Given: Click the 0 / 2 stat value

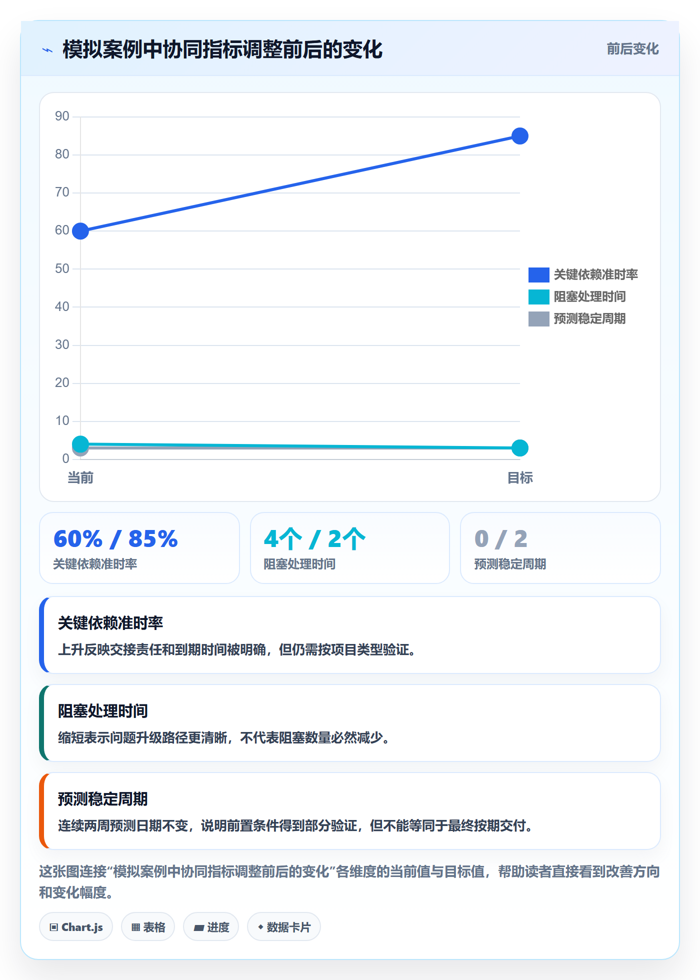Looking at the screenshot, I should (501, 539).
